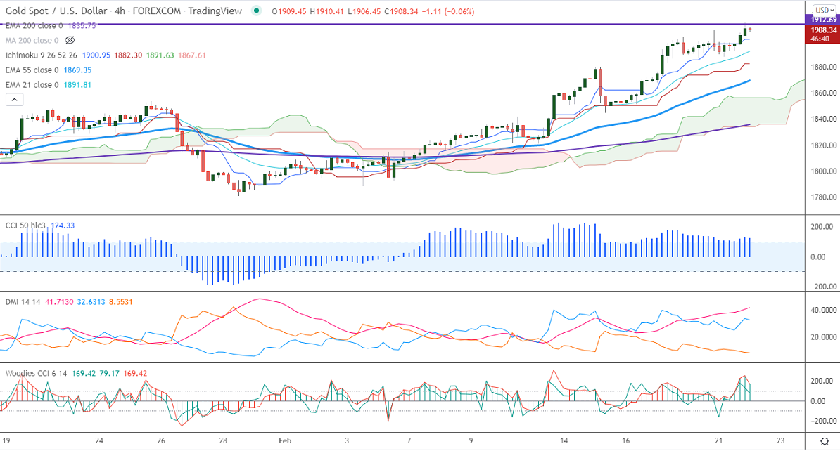
Task: Click the DMI 14 14 indicator label
Action: click(23, 302)
